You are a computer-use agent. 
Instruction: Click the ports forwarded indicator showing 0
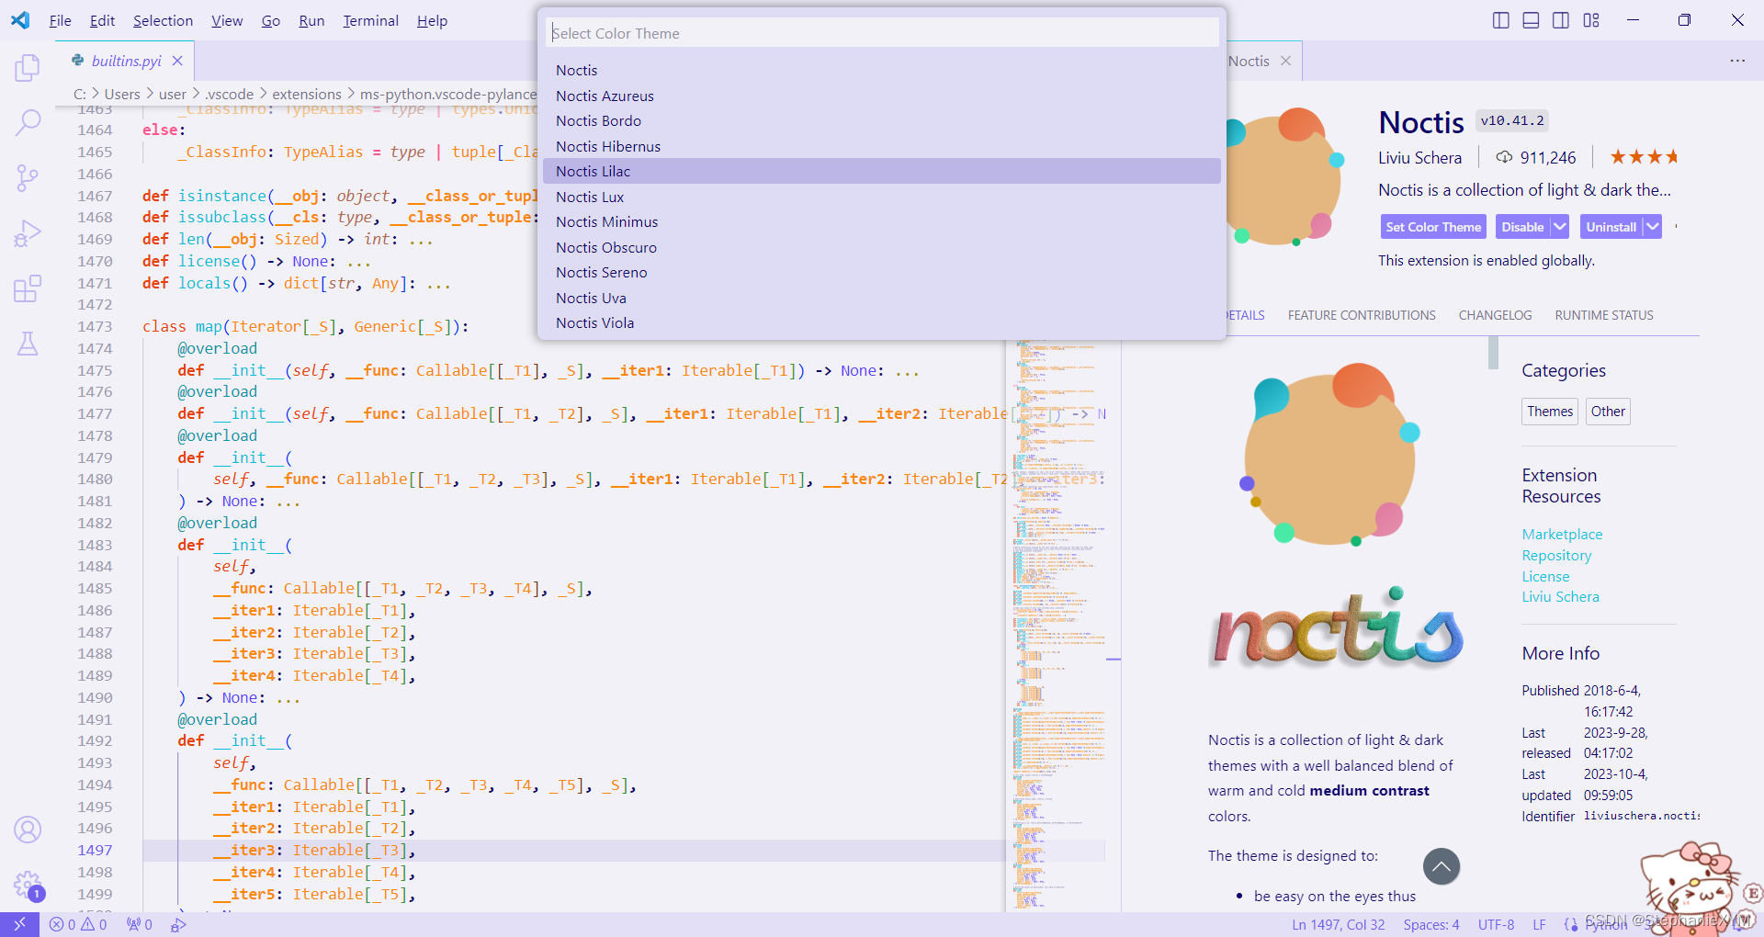pos(139,924)
